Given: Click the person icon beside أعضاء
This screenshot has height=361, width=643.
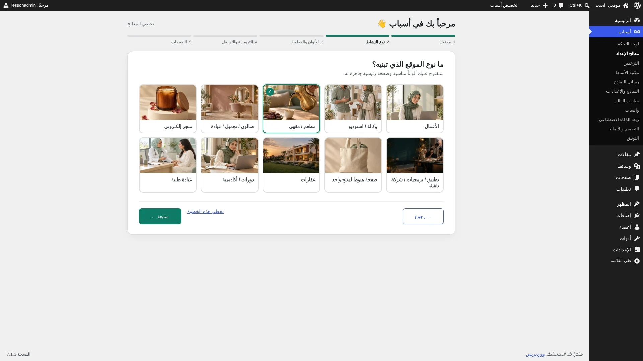Looking at the screenshot, I should [x=637, y=227].
